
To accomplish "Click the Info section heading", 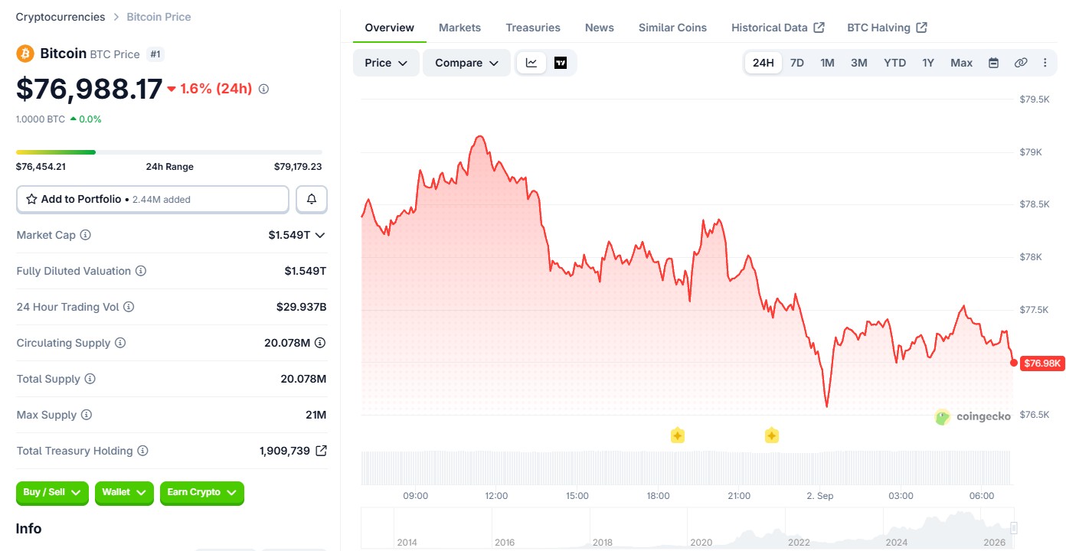I will pos(29,529).
